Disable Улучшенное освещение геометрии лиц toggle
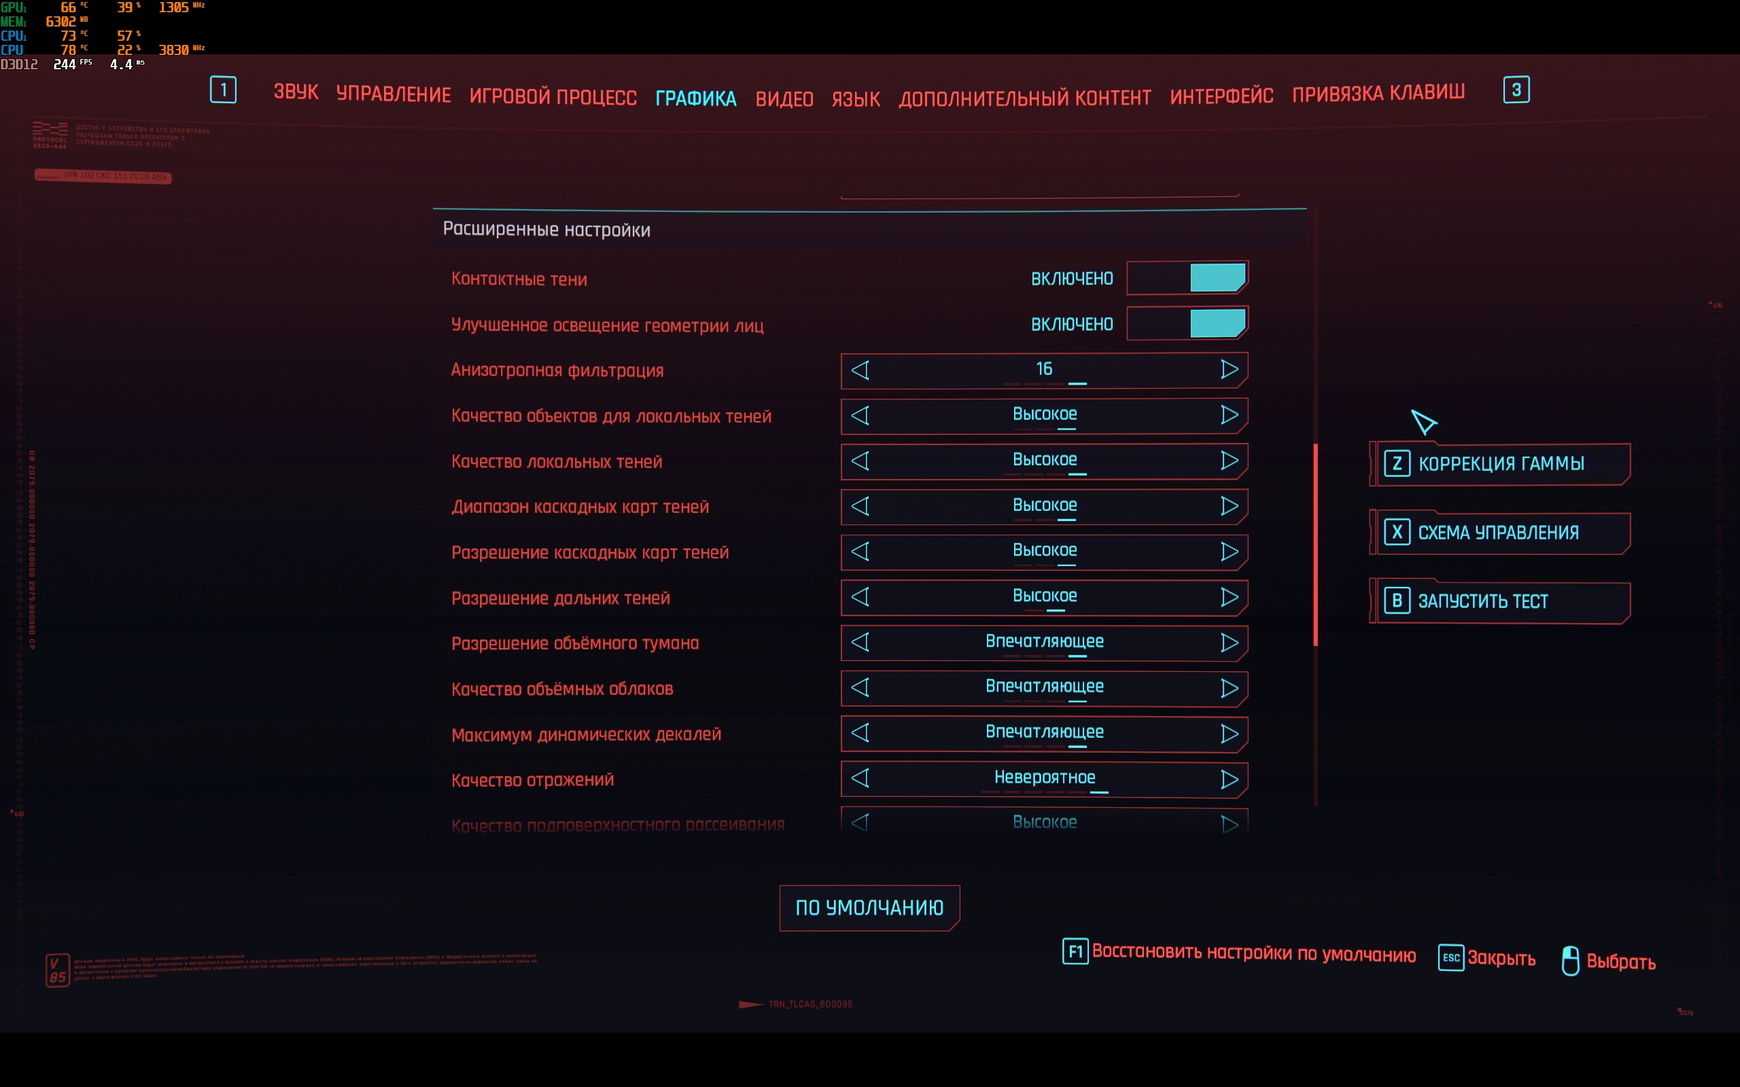Image resolution: width=1740 pixels, height=1087 pixels. point(1187,323)
